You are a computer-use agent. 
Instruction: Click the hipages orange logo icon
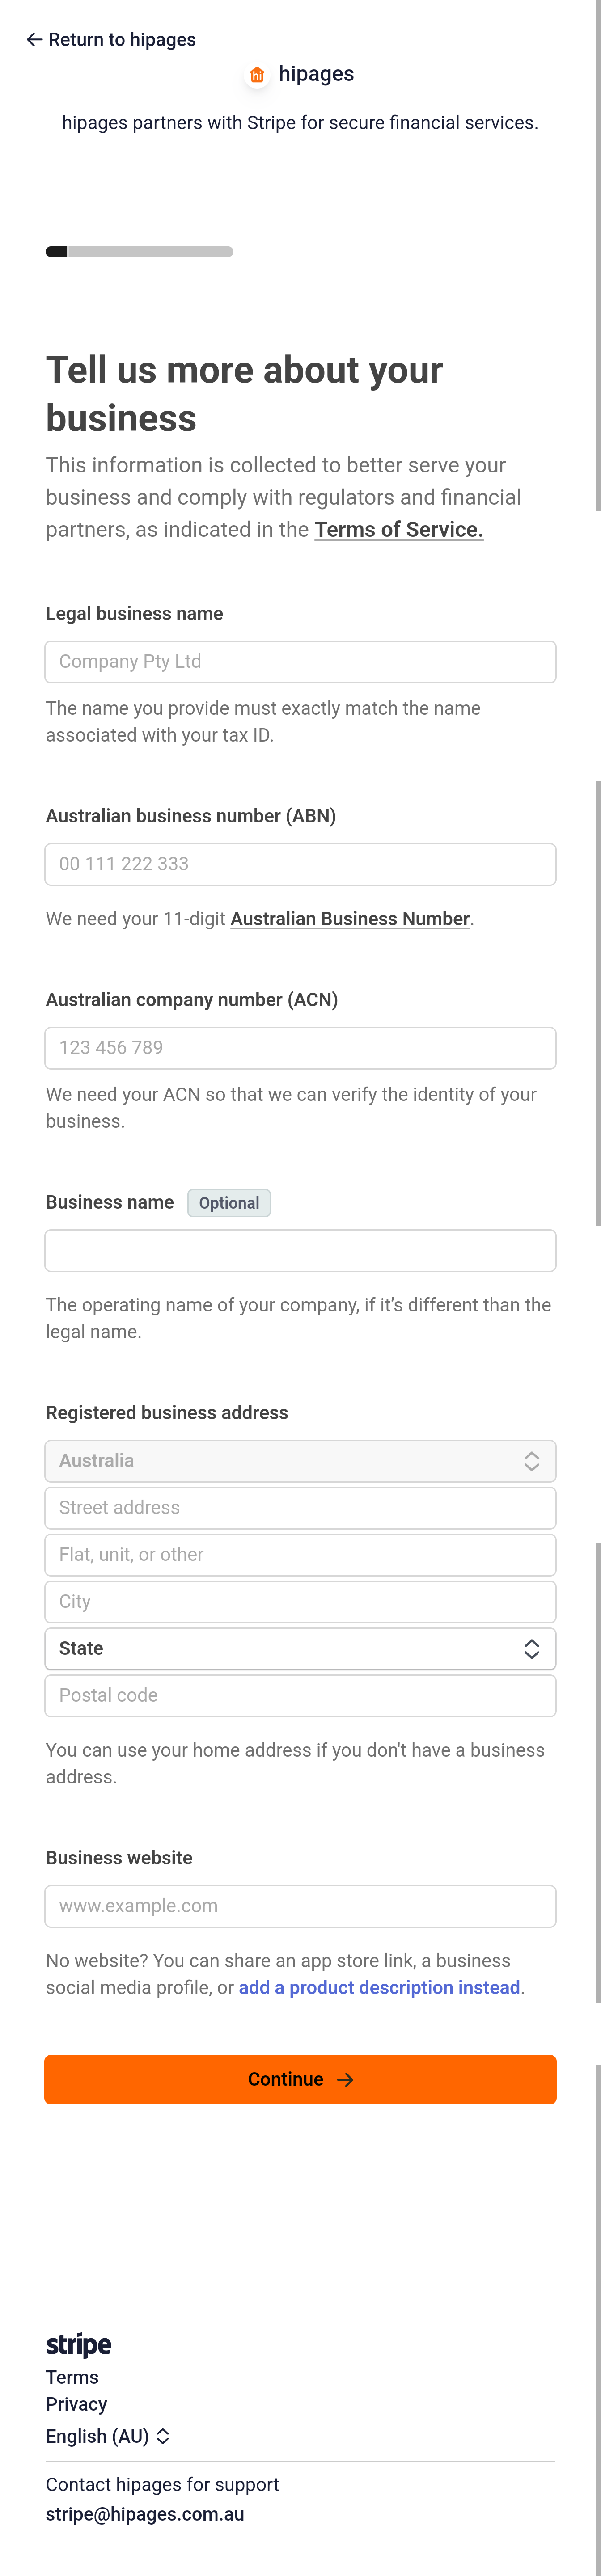click(257, 75)
